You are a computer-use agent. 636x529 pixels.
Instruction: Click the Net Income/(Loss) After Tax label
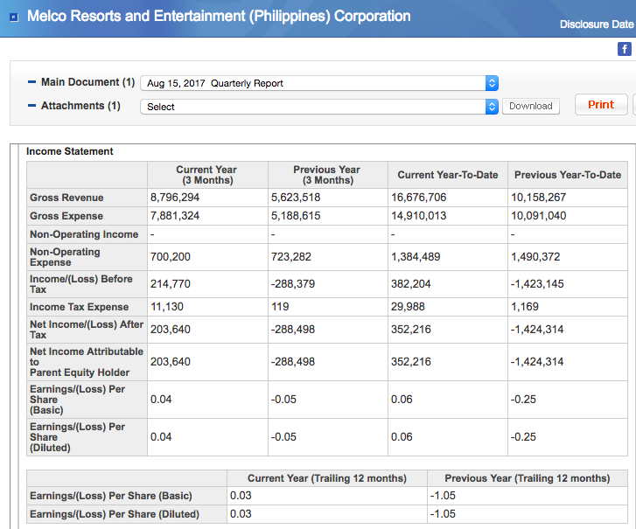(87, 330)
